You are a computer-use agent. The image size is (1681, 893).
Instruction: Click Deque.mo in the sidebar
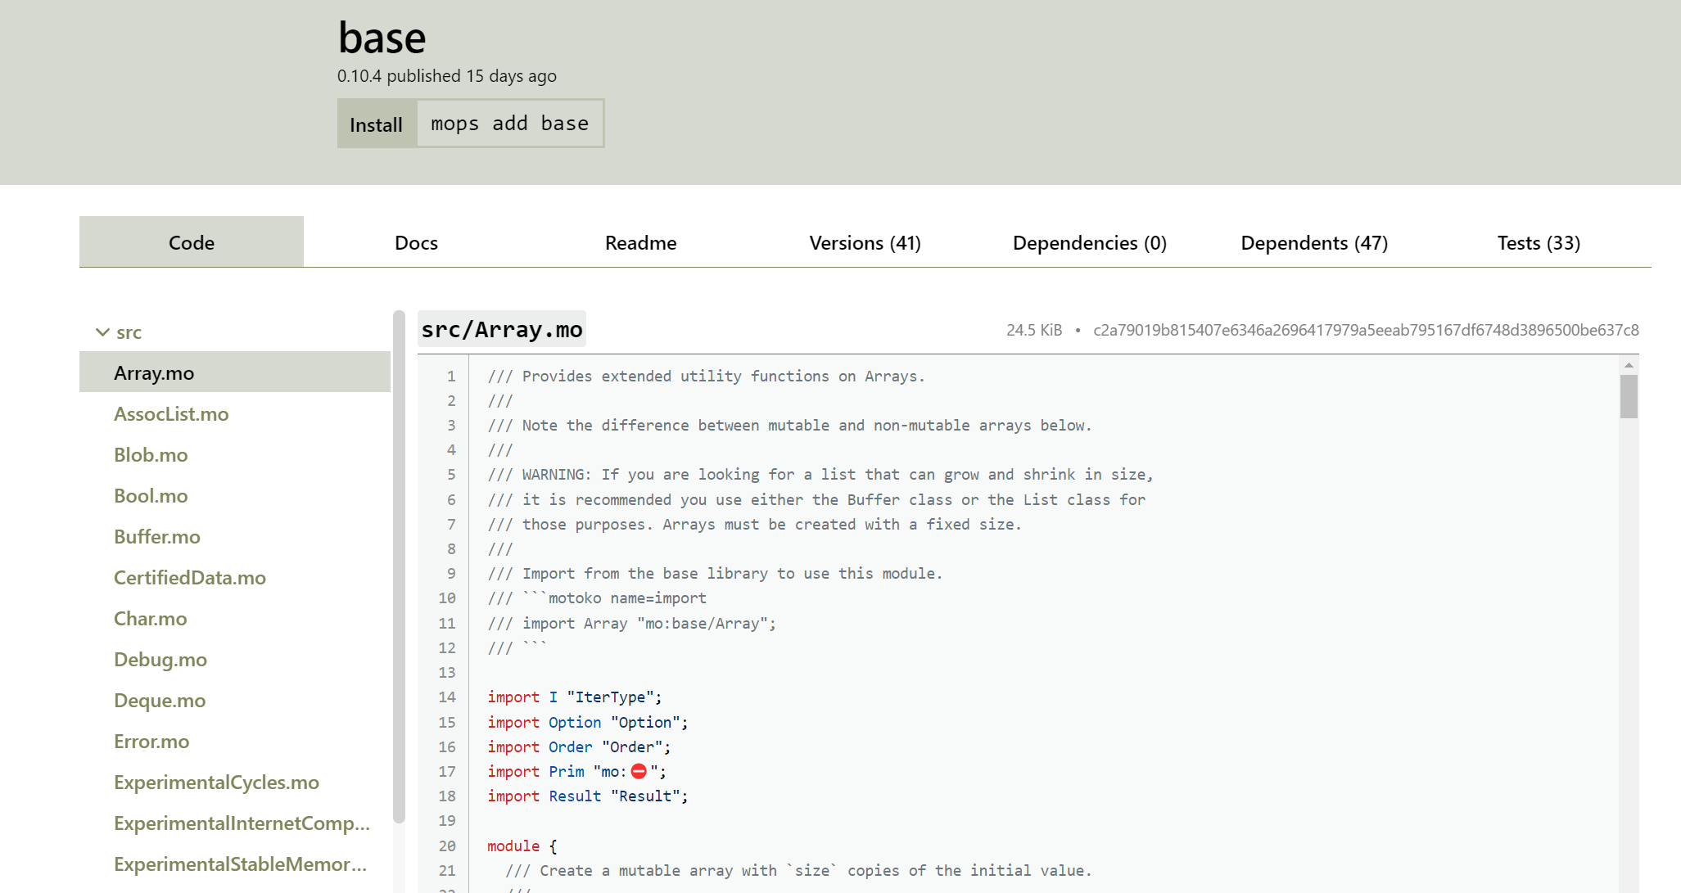point(160,701)
